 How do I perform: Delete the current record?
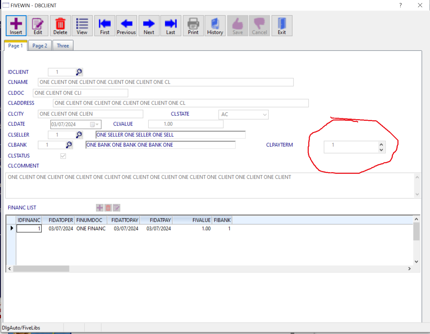point(60,26)
